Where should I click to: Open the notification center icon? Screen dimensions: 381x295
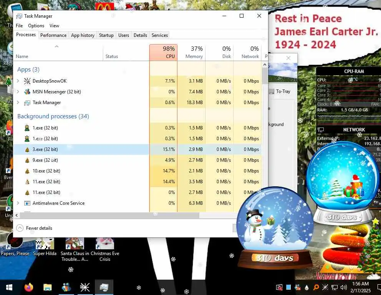pos(379,287)
